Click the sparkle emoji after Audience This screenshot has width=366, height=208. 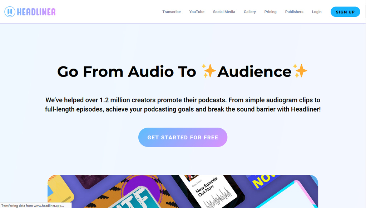tap(300, 71)
